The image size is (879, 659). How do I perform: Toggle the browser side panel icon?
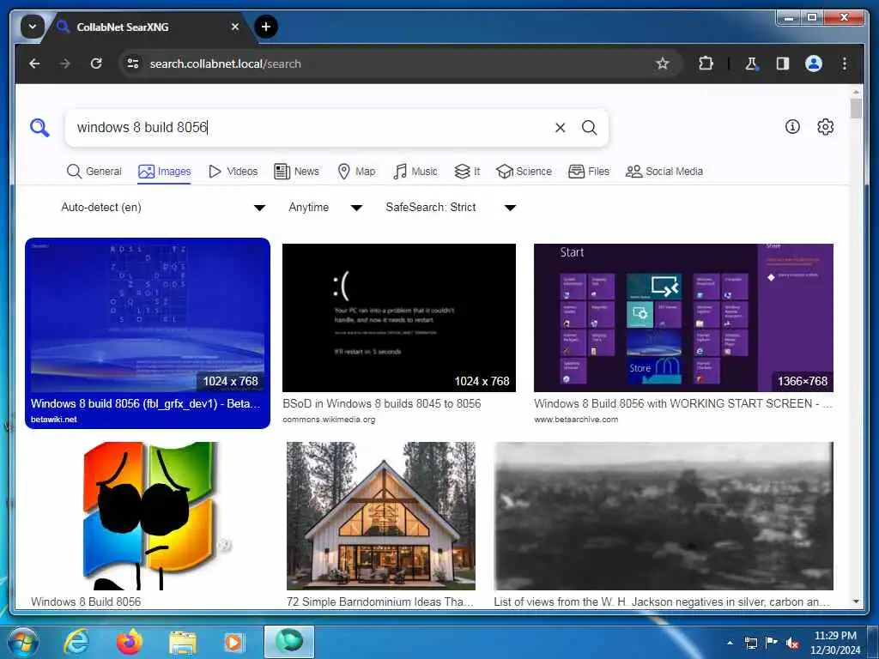coord(783,63)
